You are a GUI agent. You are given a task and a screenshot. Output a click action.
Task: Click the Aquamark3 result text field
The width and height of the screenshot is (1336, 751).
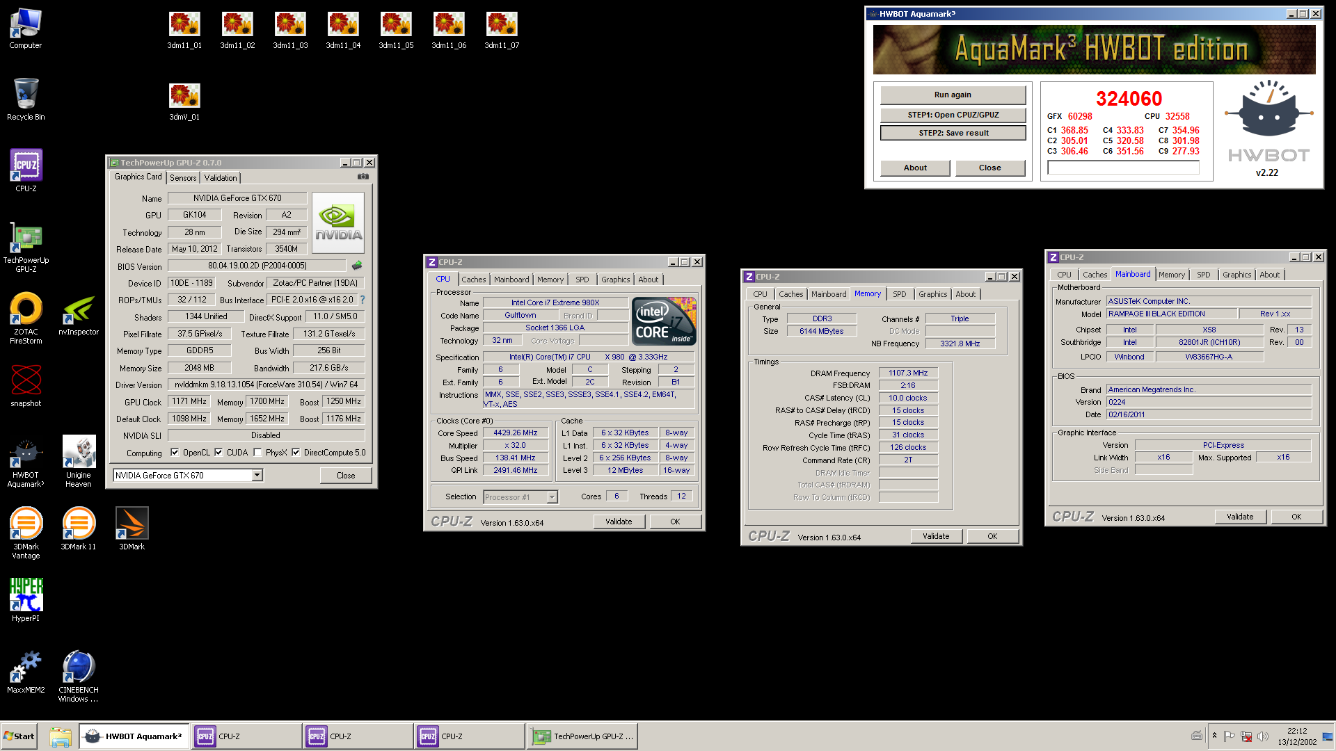(1123, 168)
